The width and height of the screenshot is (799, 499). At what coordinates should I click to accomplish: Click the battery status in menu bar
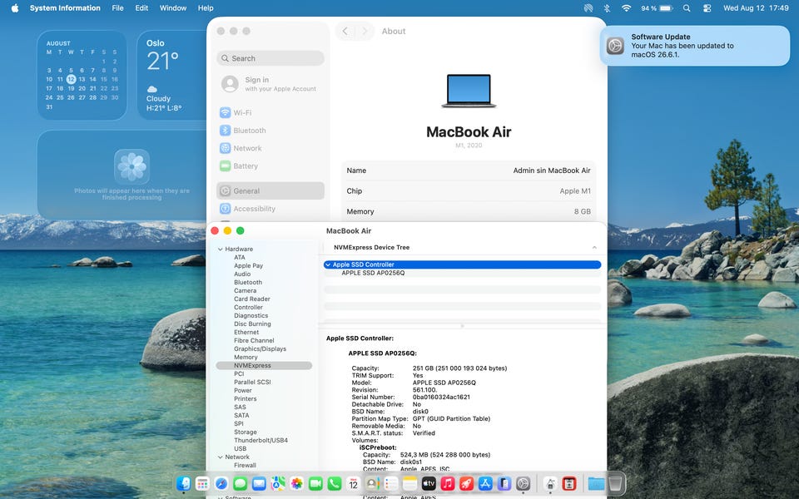(x=657, y=8)
